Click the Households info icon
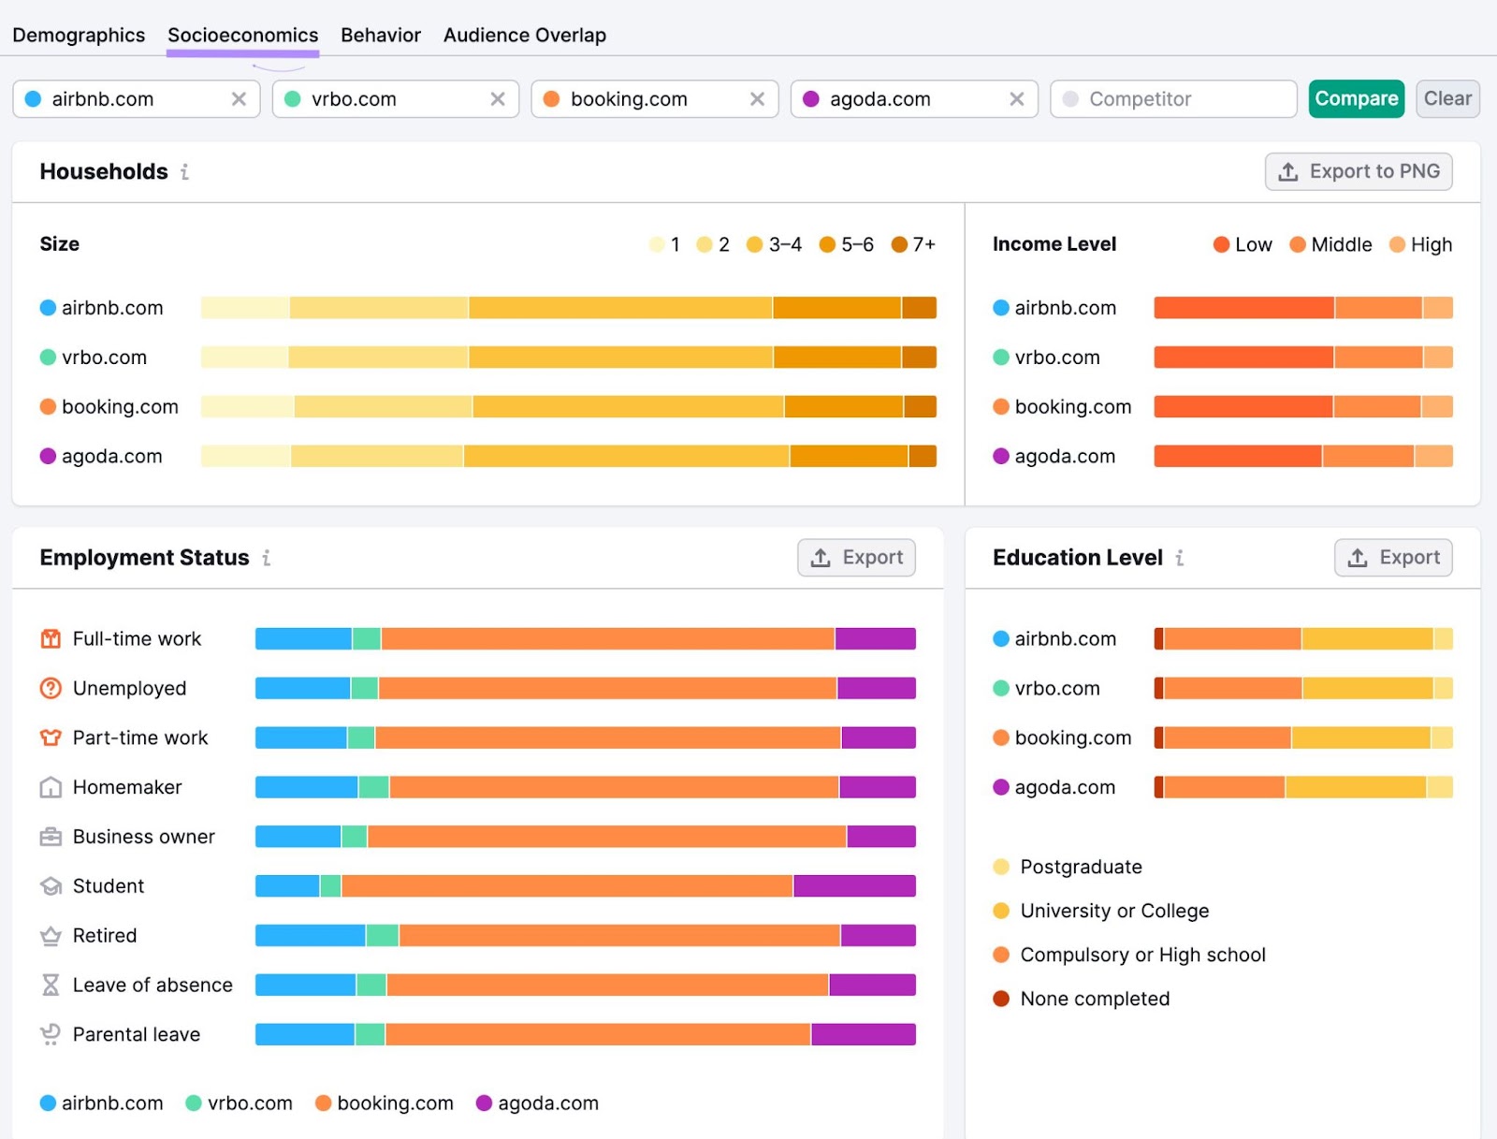 (x=184, y=172)
